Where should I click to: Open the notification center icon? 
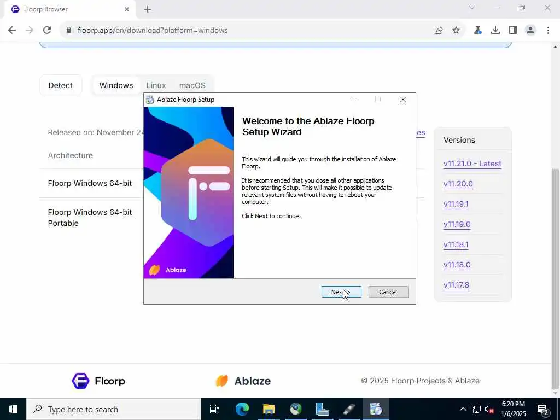[543, 409]
